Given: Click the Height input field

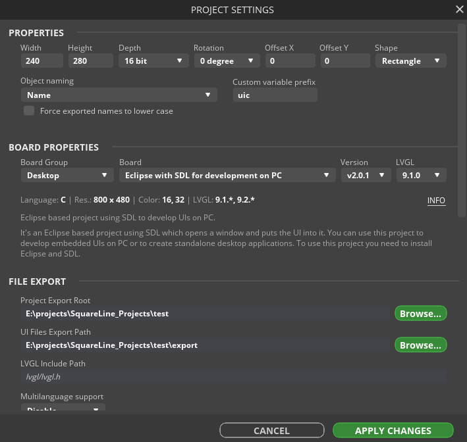Looking at the screenshot, I should click(90, 61).
